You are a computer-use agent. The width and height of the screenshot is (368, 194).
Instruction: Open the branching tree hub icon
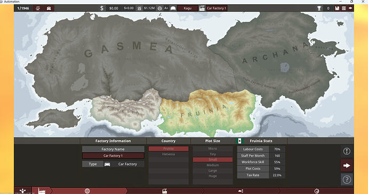click(x=23, y=191)
